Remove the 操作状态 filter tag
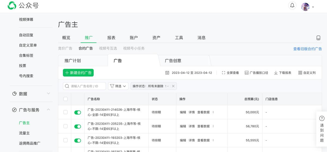This screenshot has width=327, height=152. coord(173,86)
